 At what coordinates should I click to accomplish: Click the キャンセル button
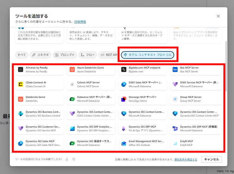pyautogui.click(x=212, y=159)
